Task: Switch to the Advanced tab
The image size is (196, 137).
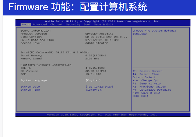Action: click(x=40, y=24)
